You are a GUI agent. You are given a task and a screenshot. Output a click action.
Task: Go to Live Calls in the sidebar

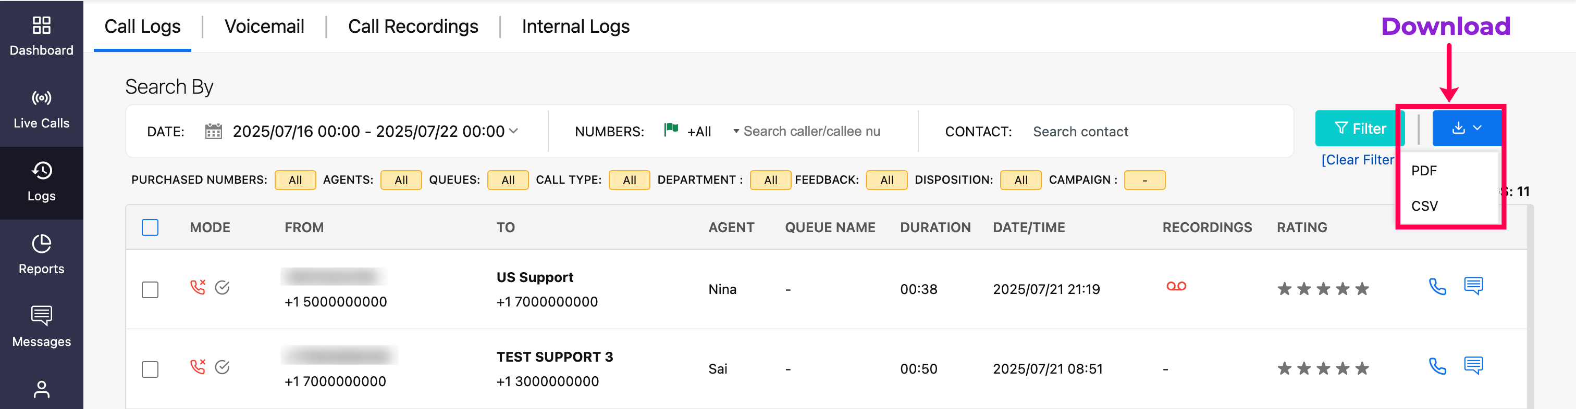pos(41,110)
